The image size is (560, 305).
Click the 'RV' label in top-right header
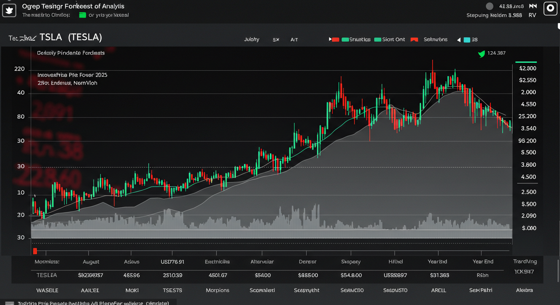(x=532, y=15)
